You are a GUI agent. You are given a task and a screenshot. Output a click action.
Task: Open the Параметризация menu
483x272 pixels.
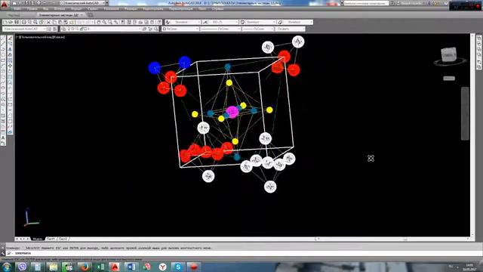pyautogui.click(x=181, y=9)
